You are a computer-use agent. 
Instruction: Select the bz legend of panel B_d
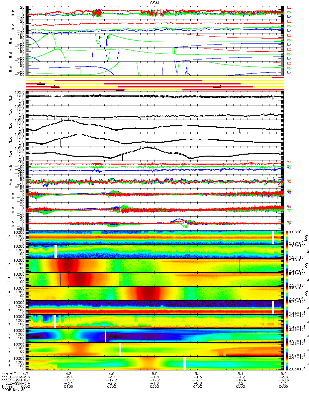click(x=289, y=49)
